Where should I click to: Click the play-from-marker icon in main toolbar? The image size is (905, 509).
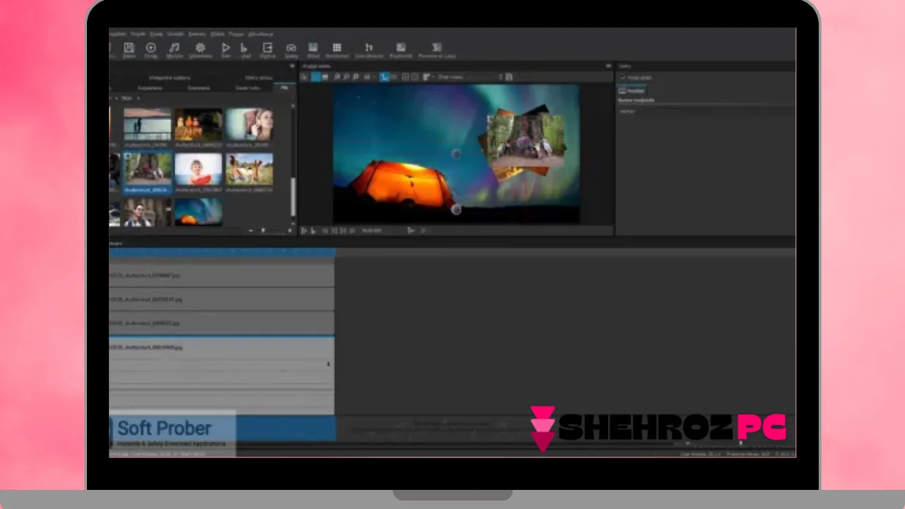[245, 47]
